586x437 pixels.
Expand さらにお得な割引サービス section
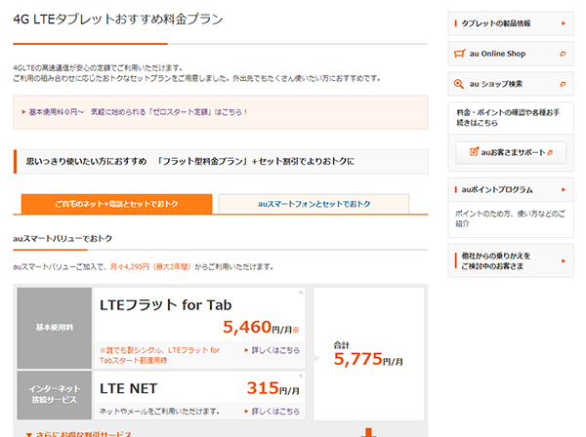pos(79,434)
